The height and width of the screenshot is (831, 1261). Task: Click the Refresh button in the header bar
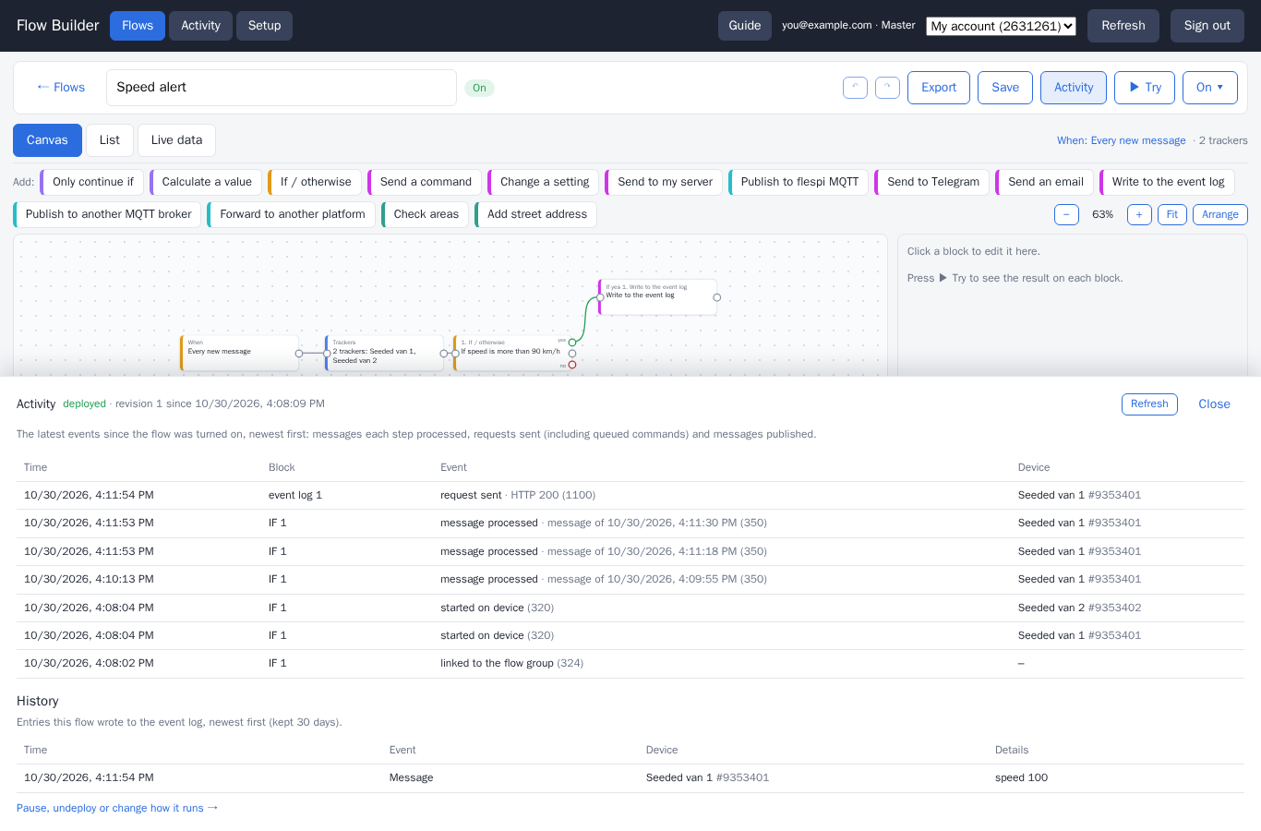(x=1123, y=26)
